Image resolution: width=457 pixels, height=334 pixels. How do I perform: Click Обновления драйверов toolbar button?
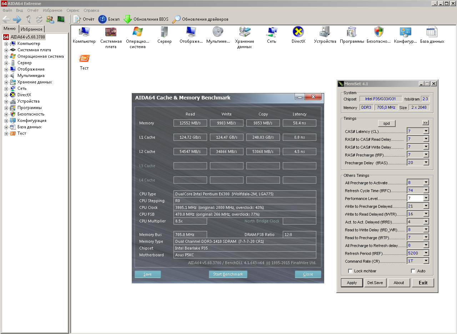(x=200, y=19)
